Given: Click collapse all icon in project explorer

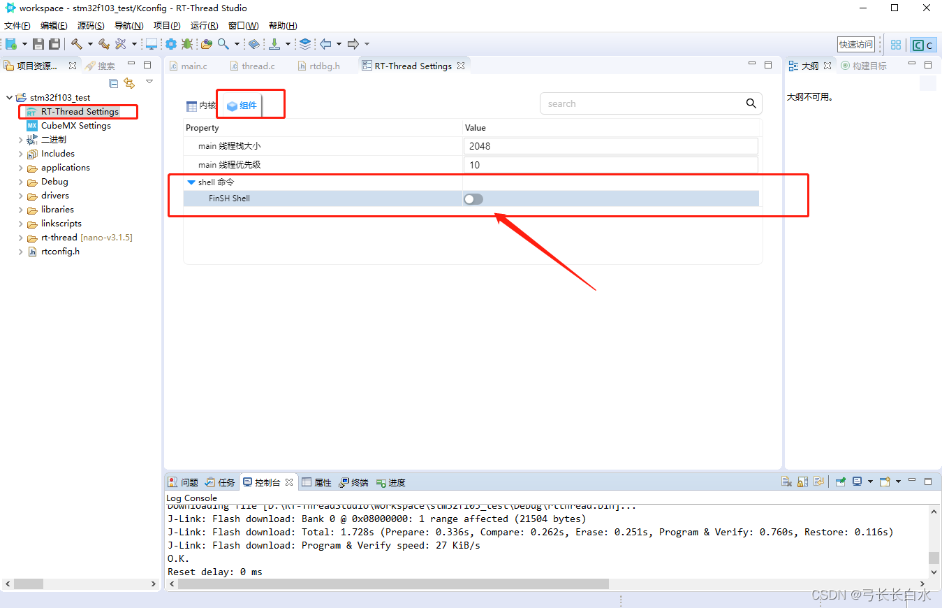Looking at the screenshot, I should pyautogui.click(x=114, y=82).
